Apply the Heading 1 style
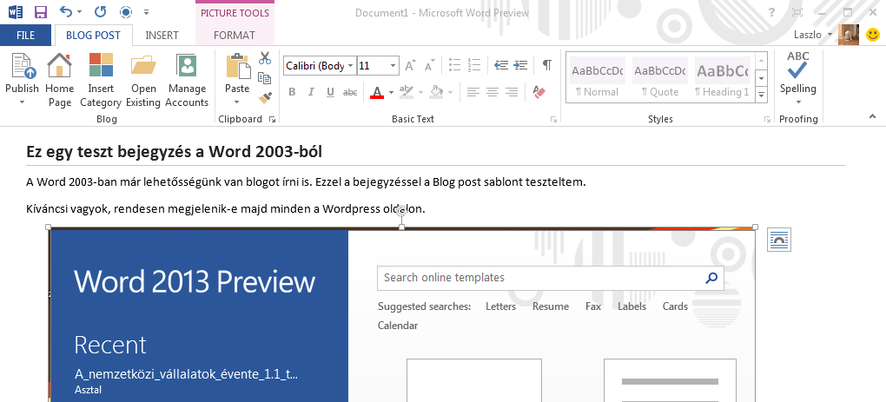The image size is (886, 402). pos(723,77)
